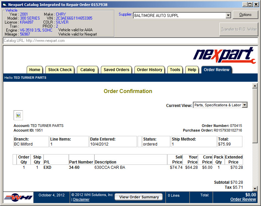Viewport: 261px width, 206px height.
Task: Click the Status ordered cell
Action: [x=156, y=142]
